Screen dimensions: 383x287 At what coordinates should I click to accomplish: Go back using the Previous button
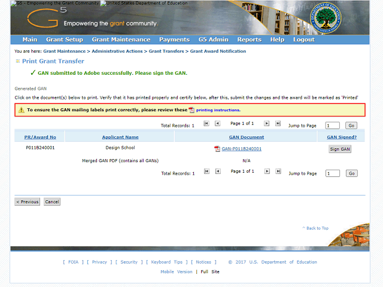pyautogui.click(x=28, y=202)
